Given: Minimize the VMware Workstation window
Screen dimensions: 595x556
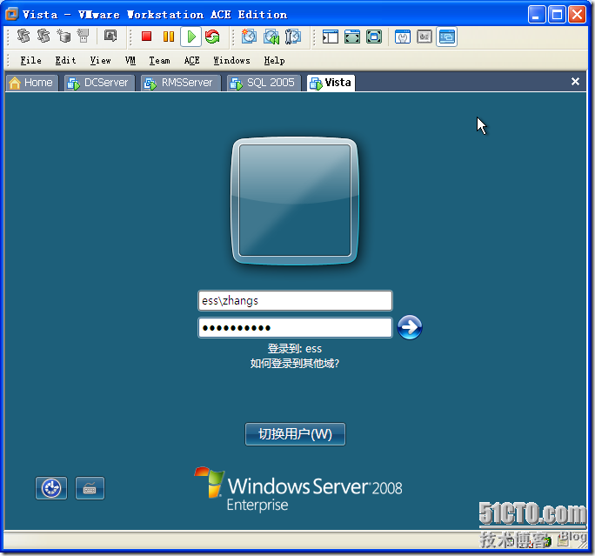Looking at the screenshot, I should click(537, 15).
